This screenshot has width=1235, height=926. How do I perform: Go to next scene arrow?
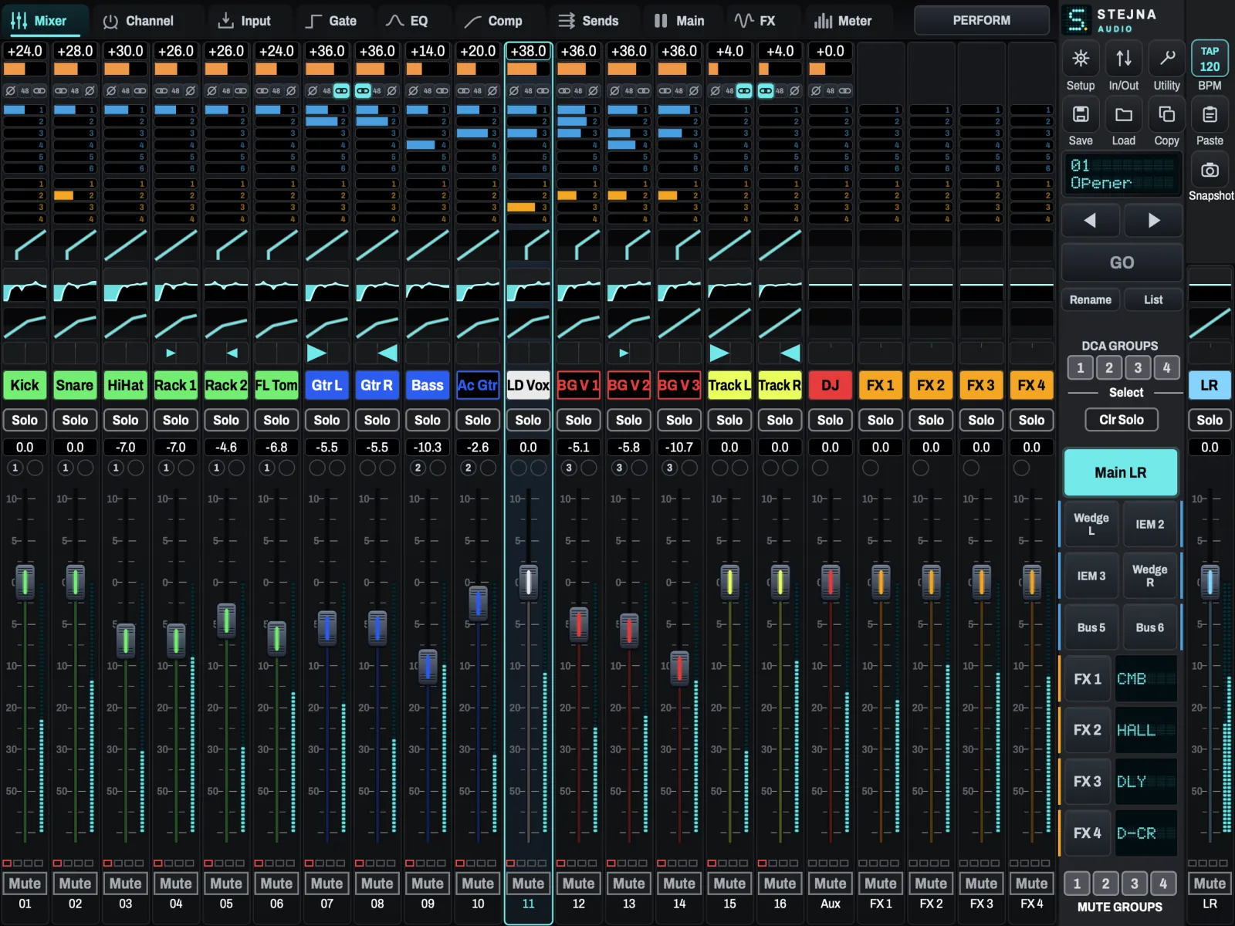[x=1153, y=221]
